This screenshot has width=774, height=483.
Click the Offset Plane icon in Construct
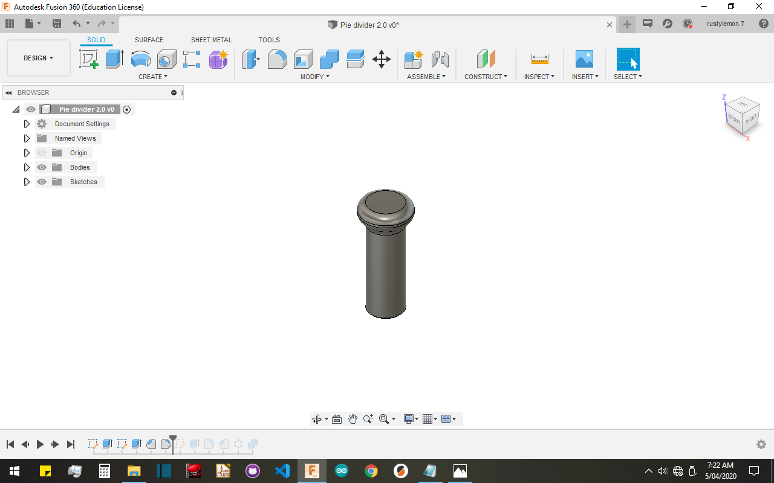point(486,59)
